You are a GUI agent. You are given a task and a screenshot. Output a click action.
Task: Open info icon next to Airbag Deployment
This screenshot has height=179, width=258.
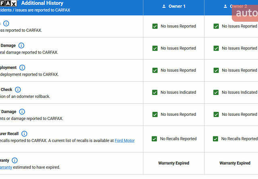point(22,68)
